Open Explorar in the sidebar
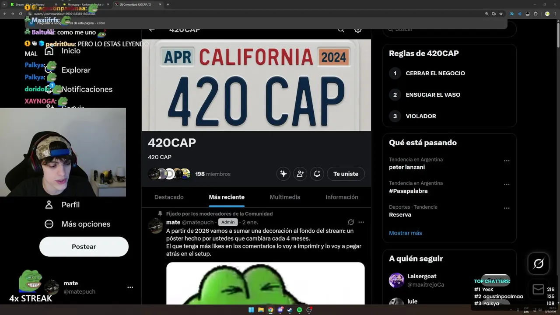 tap(76, 70)
